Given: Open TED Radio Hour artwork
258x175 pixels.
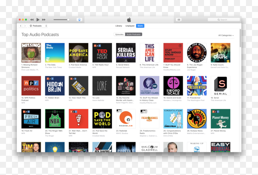Looking at the screenshot, I should [x=102, y=53].
